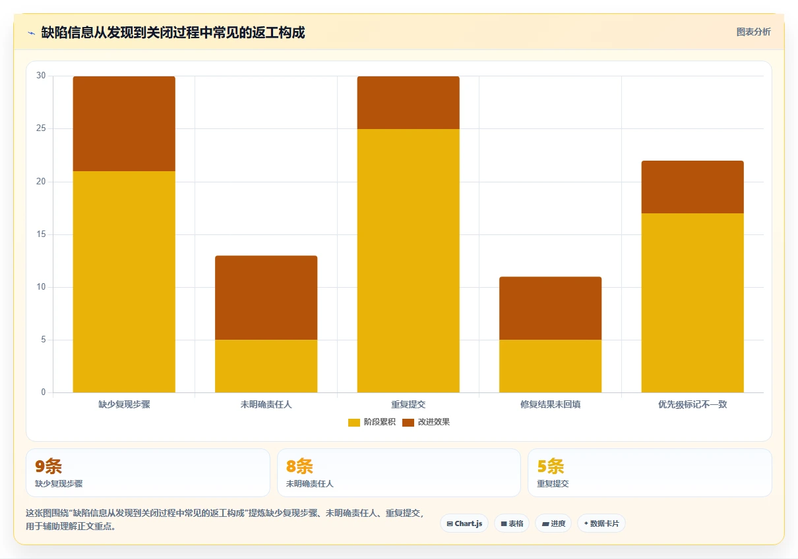Open the 8条 未明确责任人 data card

point(399,473)
